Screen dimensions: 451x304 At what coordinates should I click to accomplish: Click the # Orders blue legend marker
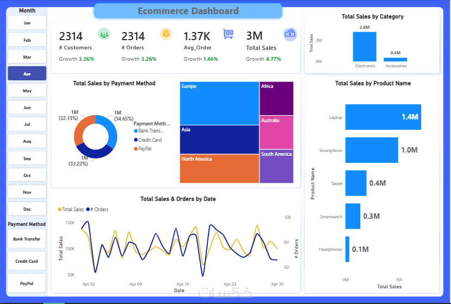click(x=88, y=210)
